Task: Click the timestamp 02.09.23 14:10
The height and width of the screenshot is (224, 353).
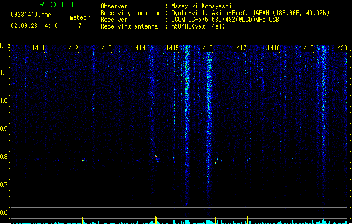Action: (x=34, y=26)
